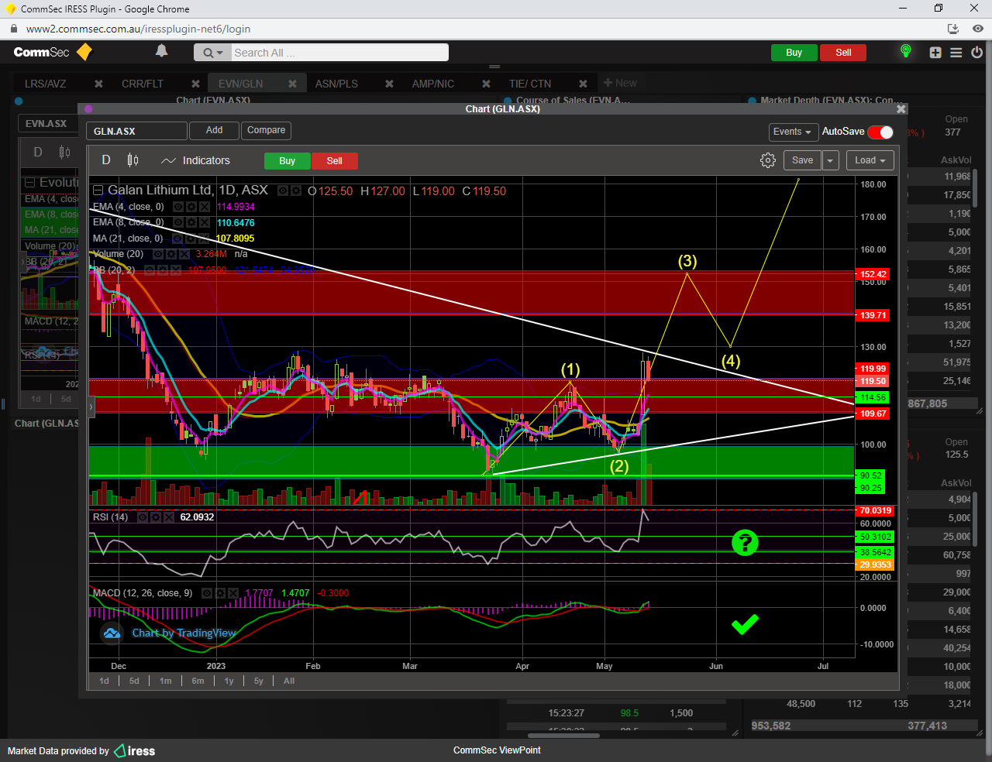Click the power logout icon
The width and height of the screenshot is (992, 762).
click(x=976, y=53)
